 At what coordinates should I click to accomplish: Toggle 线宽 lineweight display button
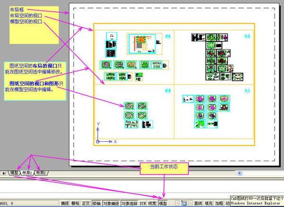tap(152, 204)
